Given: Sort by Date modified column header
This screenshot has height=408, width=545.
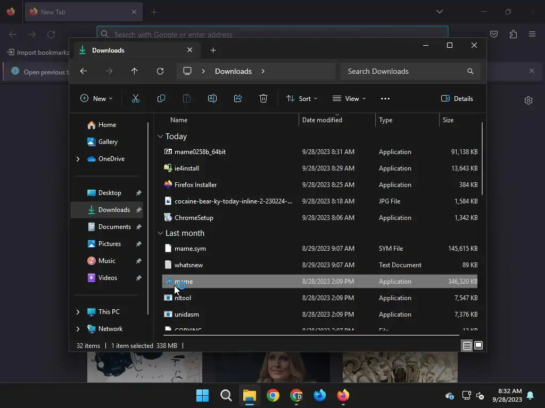Looking at the screenshot, I should point(322,120).
